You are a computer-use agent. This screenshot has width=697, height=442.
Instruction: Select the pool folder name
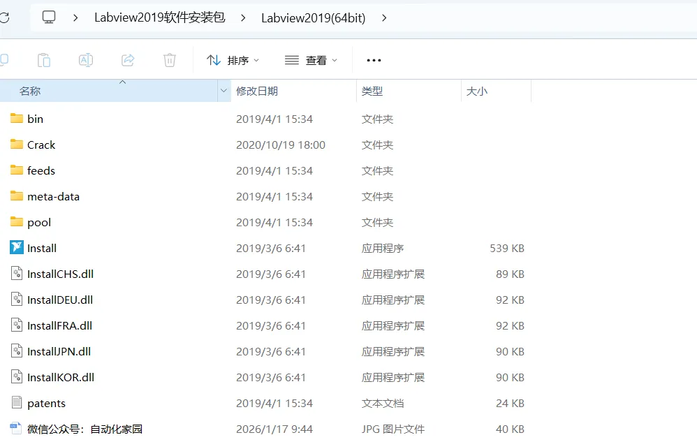click(x=39, y=223)
